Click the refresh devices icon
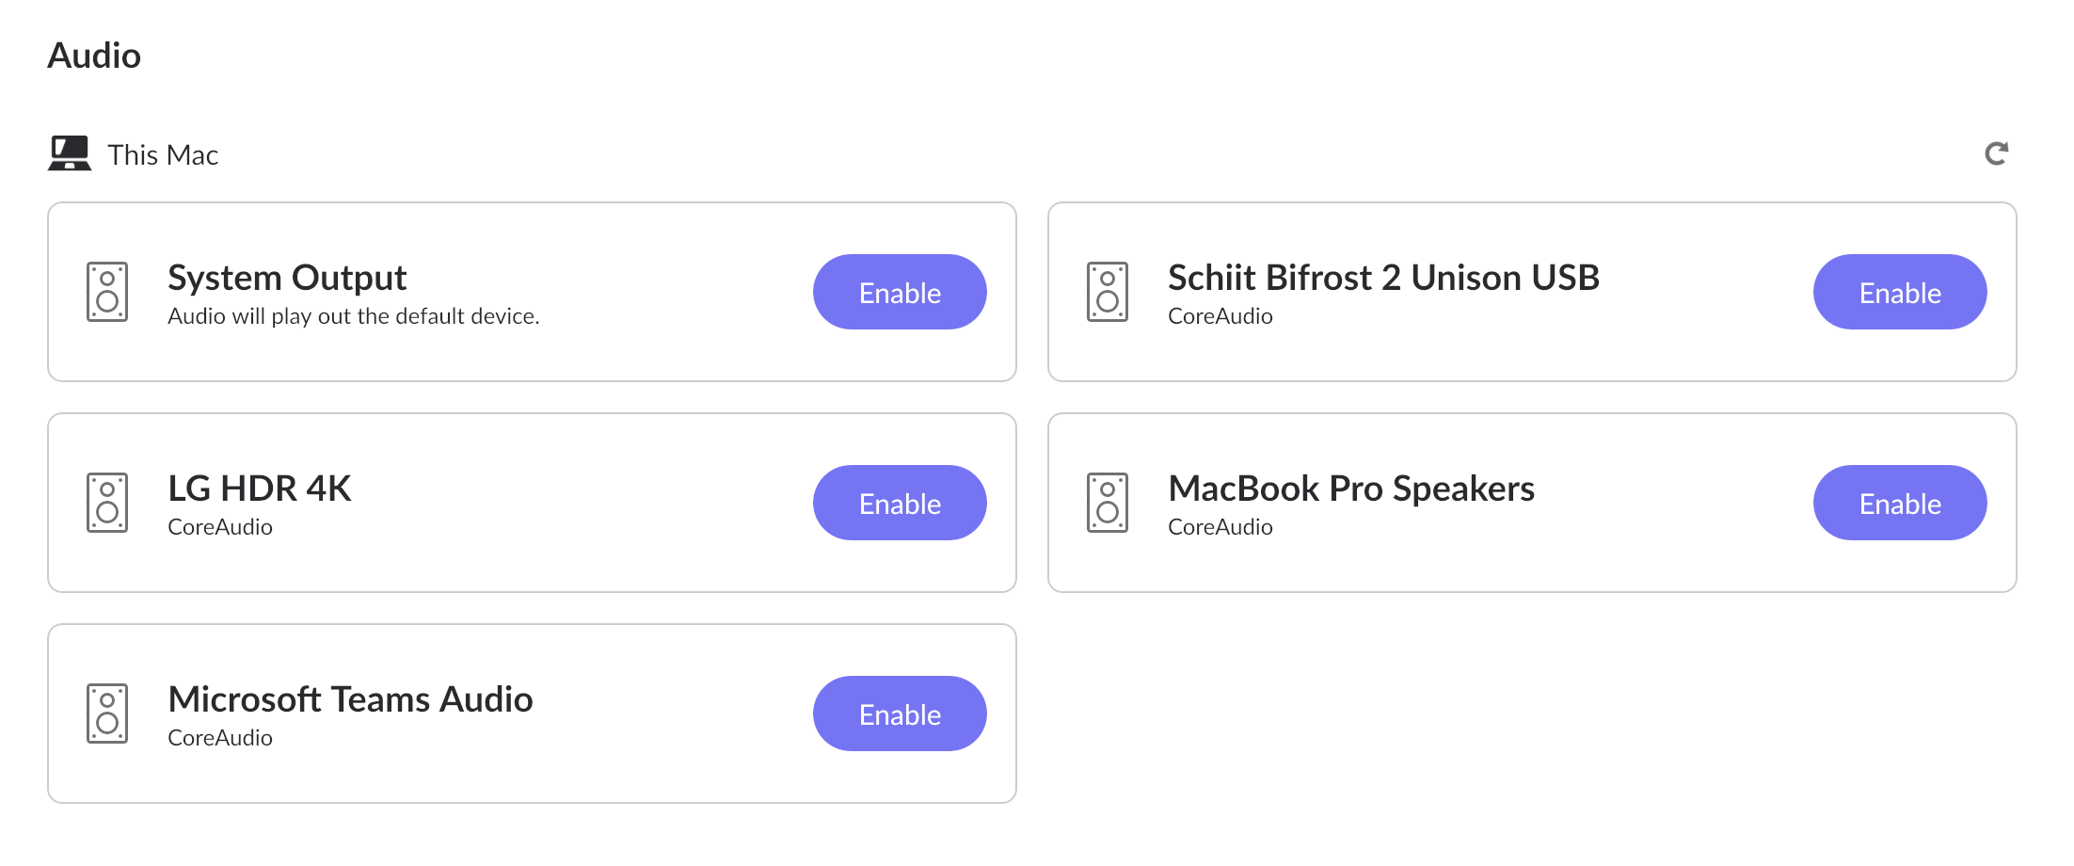The image size is (2074, 866). [1996, 153]
